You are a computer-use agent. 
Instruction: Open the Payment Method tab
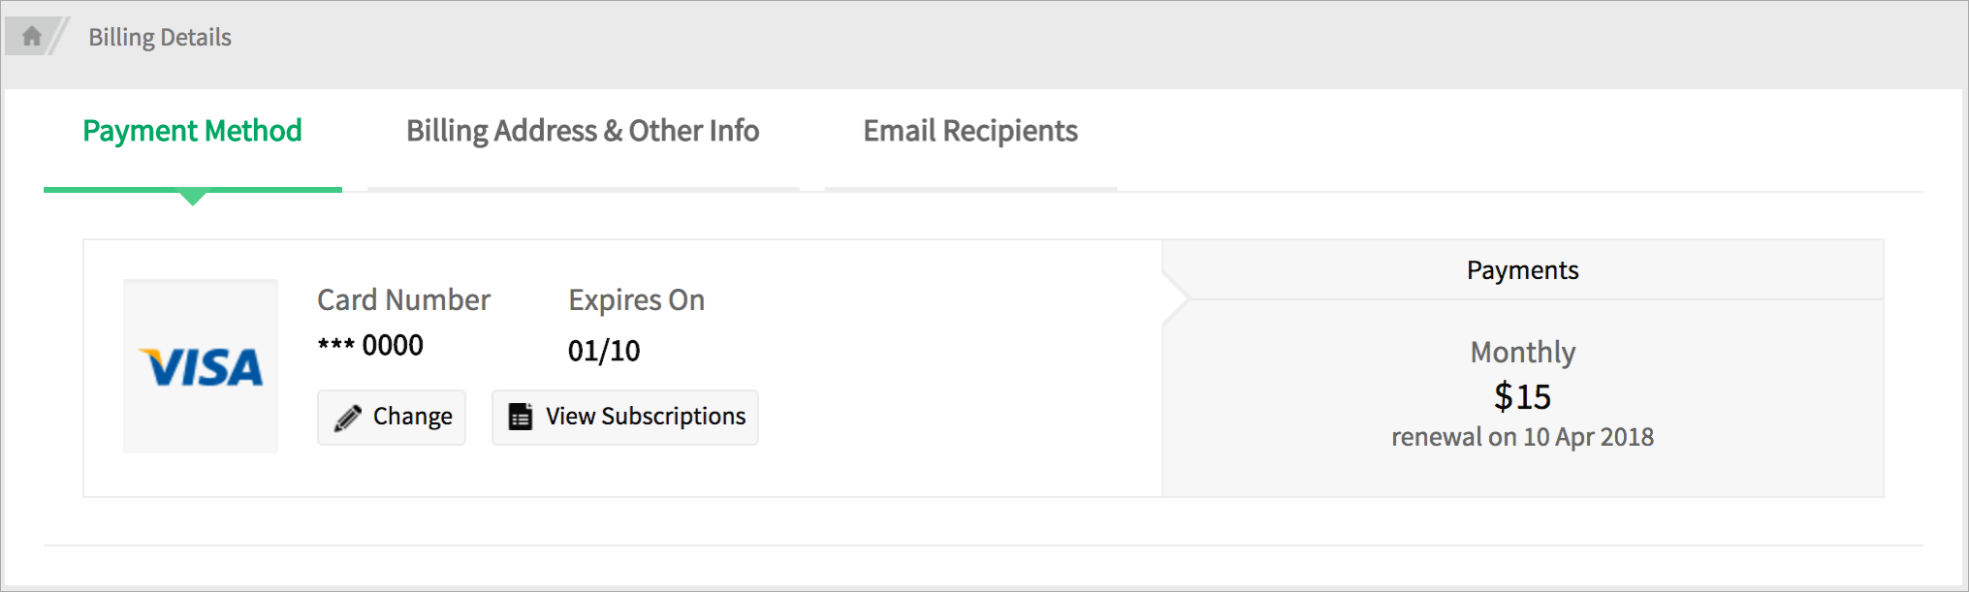[192, 131]
